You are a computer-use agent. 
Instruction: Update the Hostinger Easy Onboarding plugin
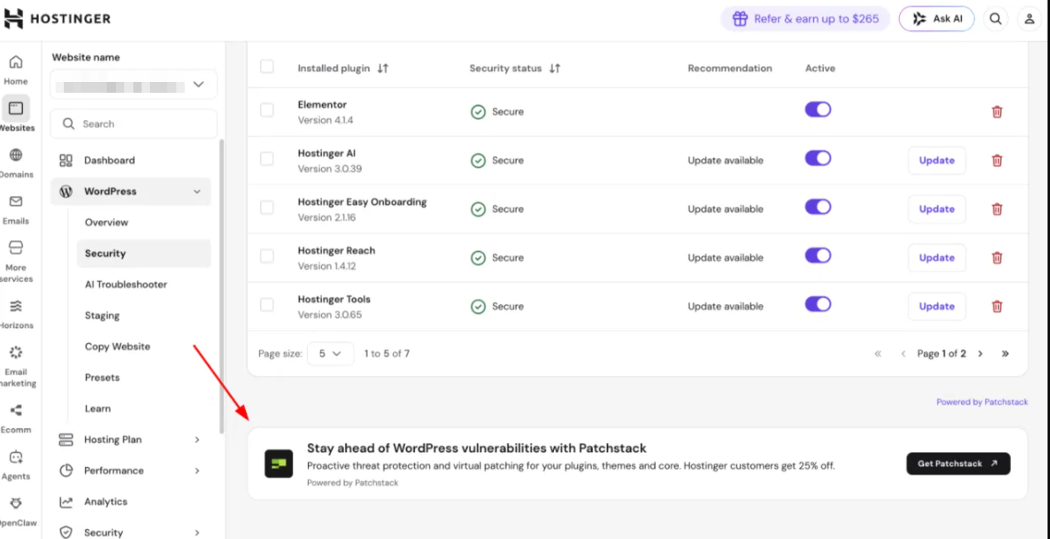click(x=937, y=209)
